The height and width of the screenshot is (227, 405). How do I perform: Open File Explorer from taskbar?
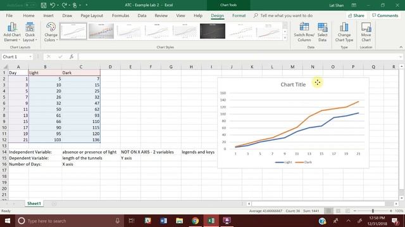click(179, 221)
